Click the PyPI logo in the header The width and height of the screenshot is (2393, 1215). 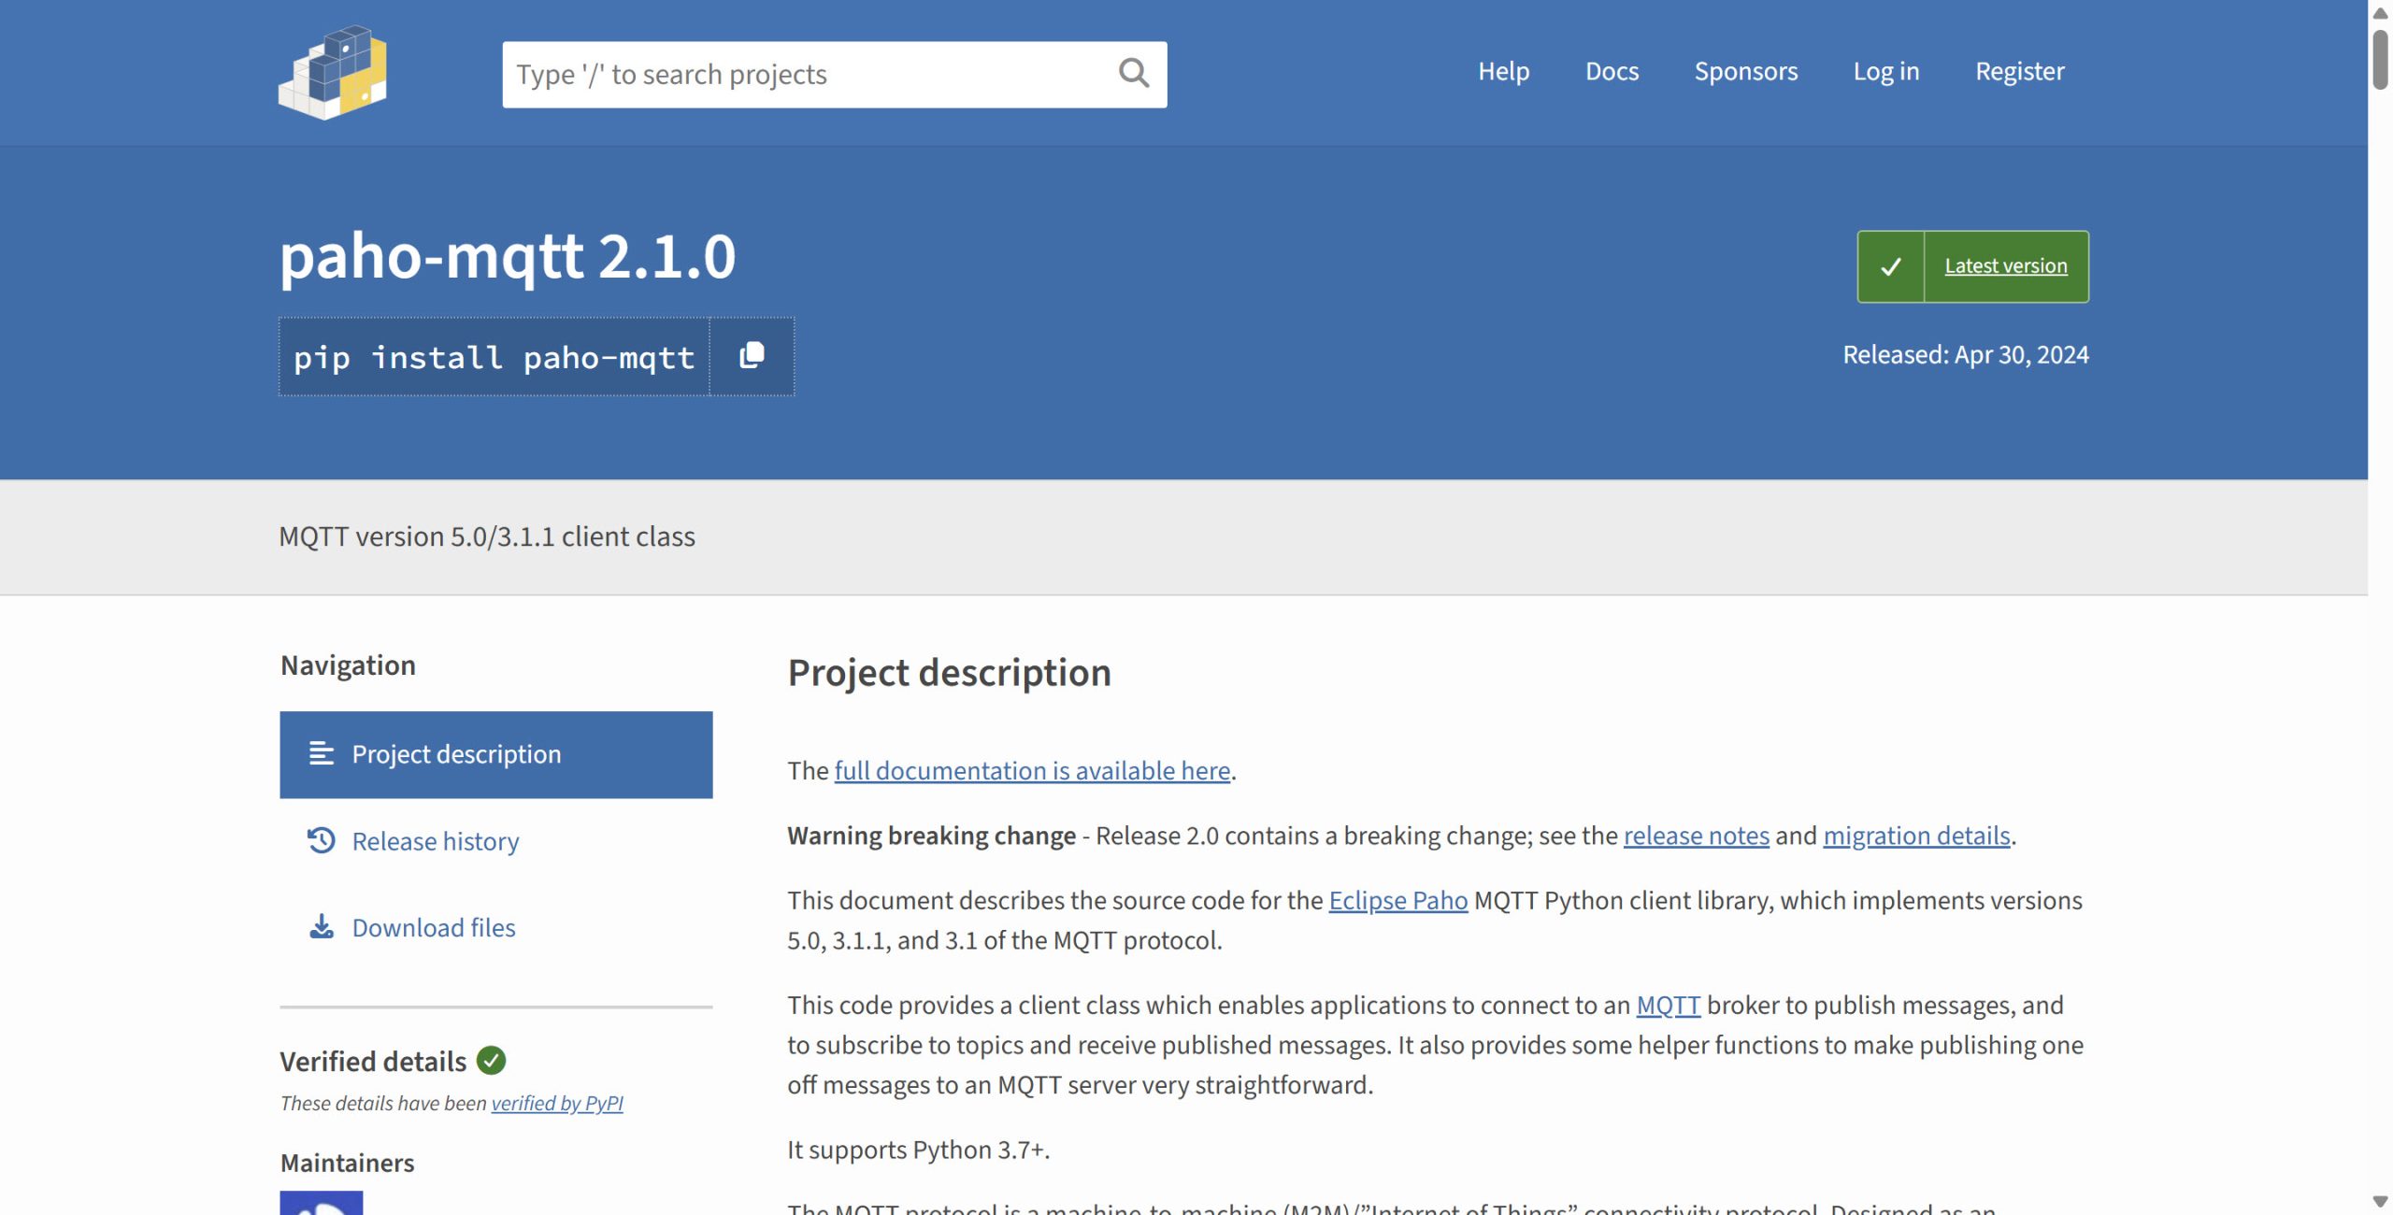333,73
